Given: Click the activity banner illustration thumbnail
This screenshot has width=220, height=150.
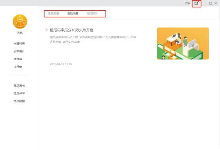Looking at the screenshot, I should (183, 44).
